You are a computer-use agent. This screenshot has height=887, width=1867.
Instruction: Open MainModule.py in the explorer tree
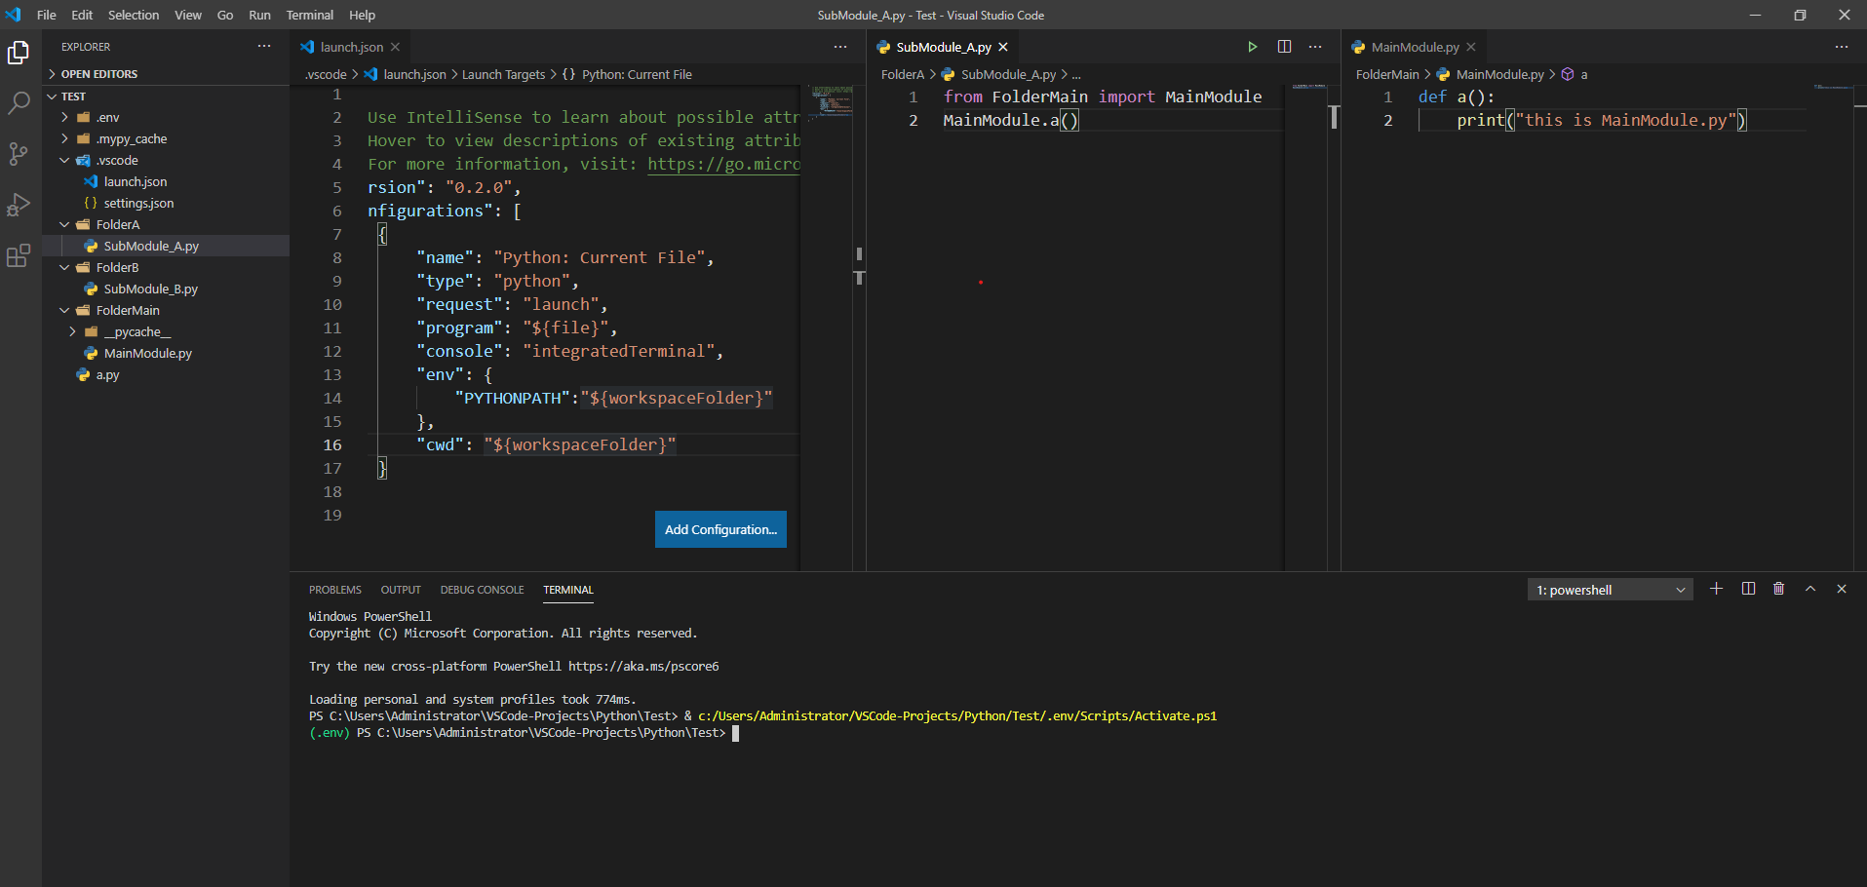tap(147, 354)
